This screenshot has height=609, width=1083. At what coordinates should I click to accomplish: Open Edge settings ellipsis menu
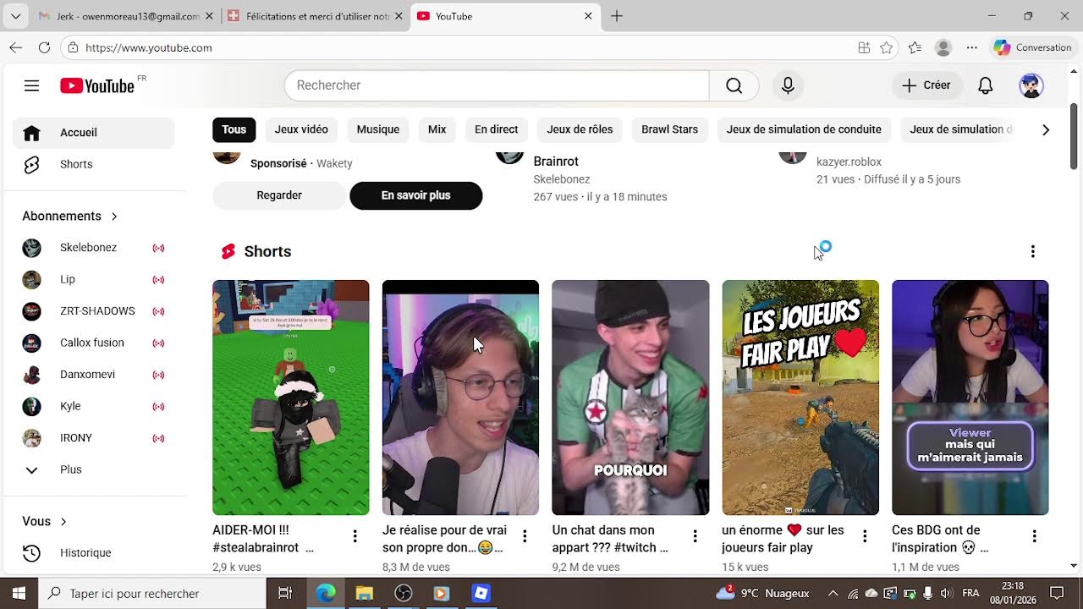coord(971,47)
